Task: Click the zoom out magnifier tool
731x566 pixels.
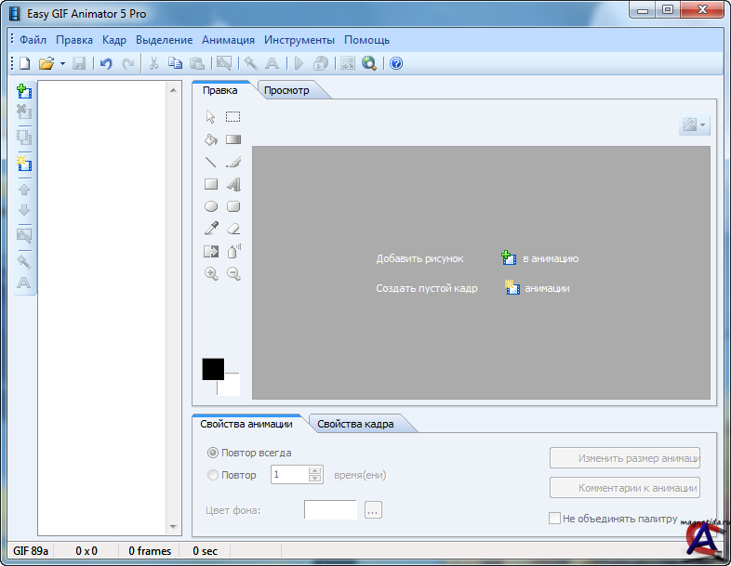Action: click(x=233, y=273)
